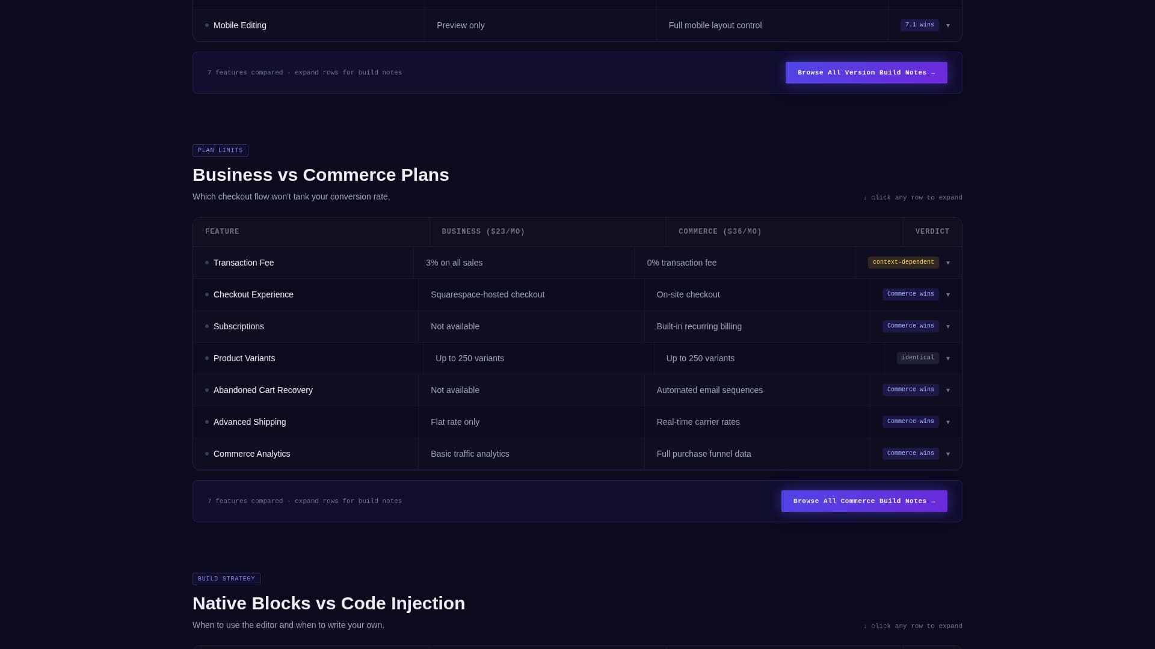Click Commerce wins badge in Commerce Analytics row
1155x649 pixels.
pos(910,454)
